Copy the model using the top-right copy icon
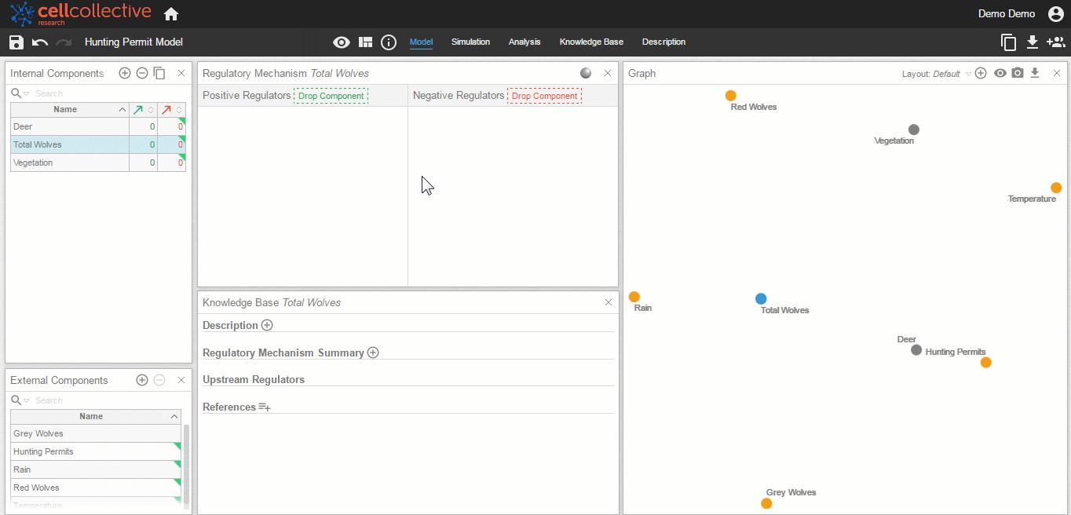 [1009, 42]
